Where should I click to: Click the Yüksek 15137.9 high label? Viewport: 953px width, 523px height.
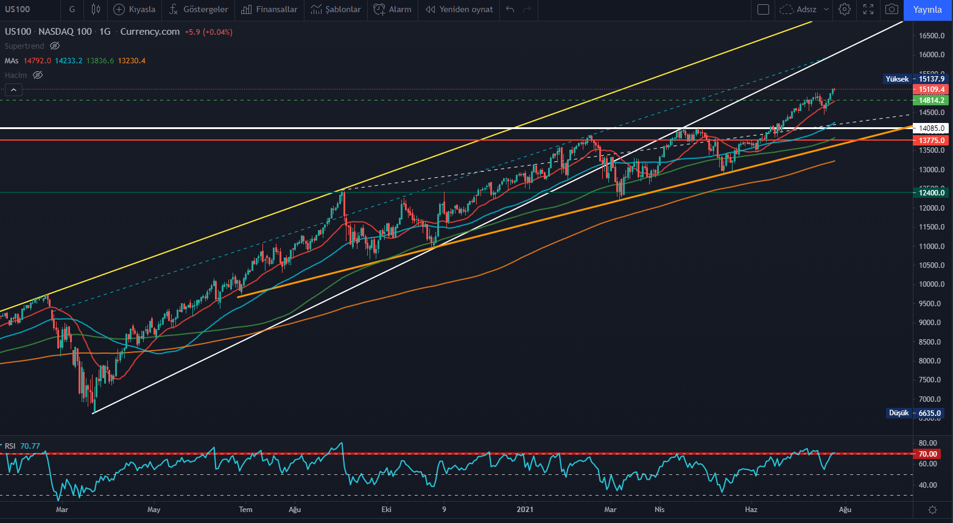coord(915,79)
